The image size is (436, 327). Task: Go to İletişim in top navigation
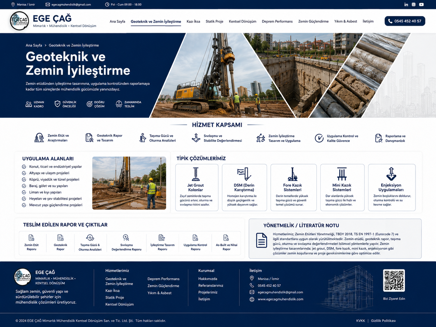(368, 21)
